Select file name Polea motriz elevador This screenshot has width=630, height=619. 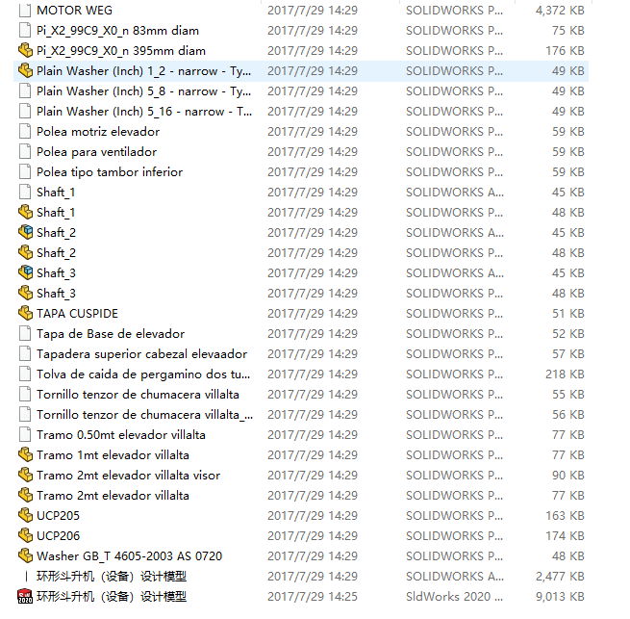click(98, 132)
